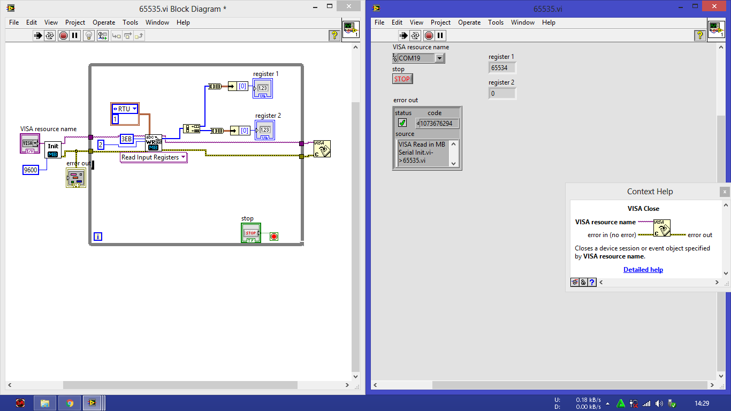Select the stop Boolean terminal on diagram
The width and height of the screenshot is (731, 411).
point(251,233)
